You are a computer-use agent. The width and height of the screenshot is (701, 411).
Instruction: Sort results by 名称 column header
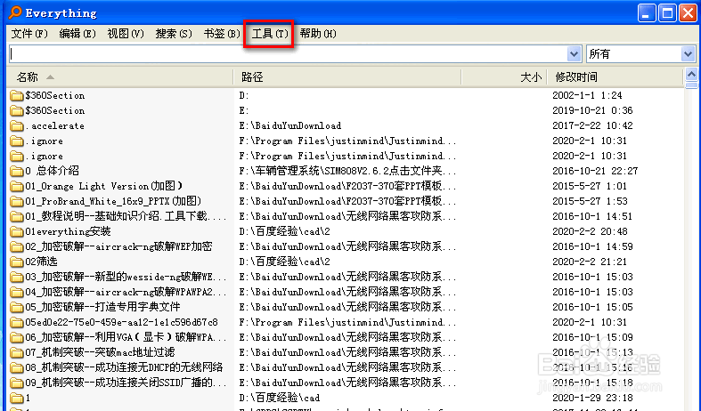120,77
